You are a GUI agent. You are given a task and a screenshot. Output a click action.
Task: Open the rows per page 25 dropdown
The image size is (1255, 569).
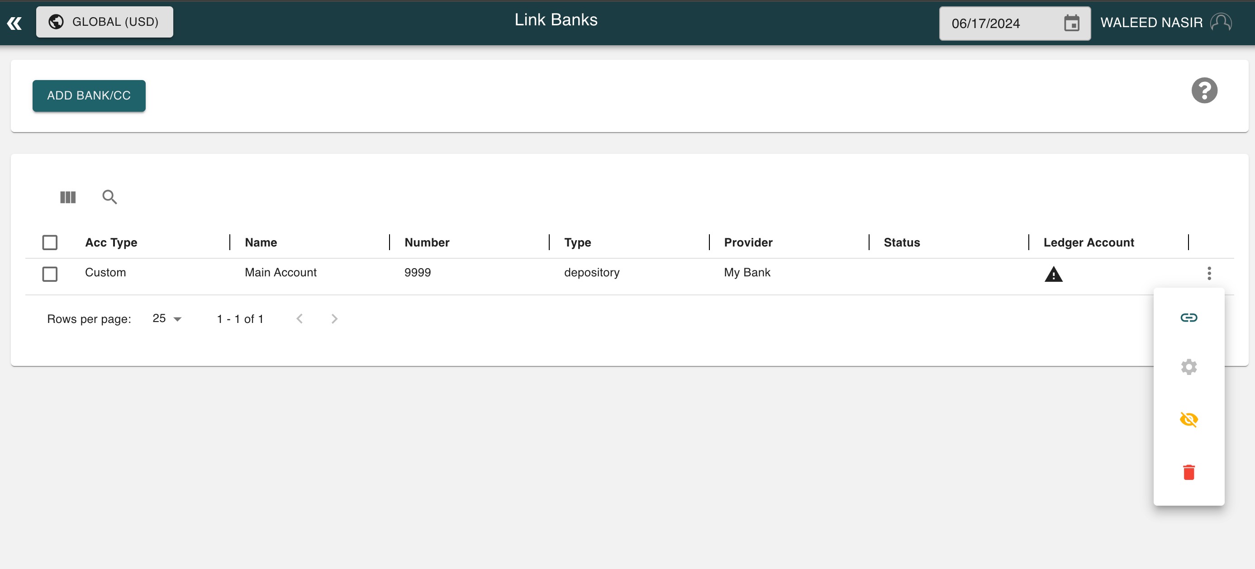[x=166, y=318]
